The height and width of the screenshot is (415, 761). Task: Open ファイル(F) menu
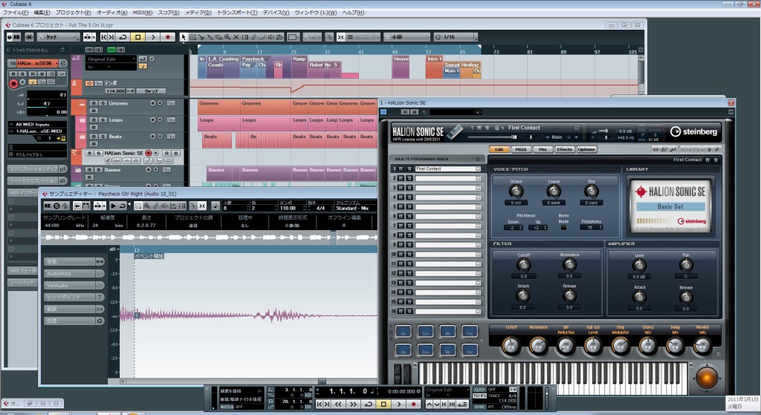pyautogui.click(x=16, y=13)
